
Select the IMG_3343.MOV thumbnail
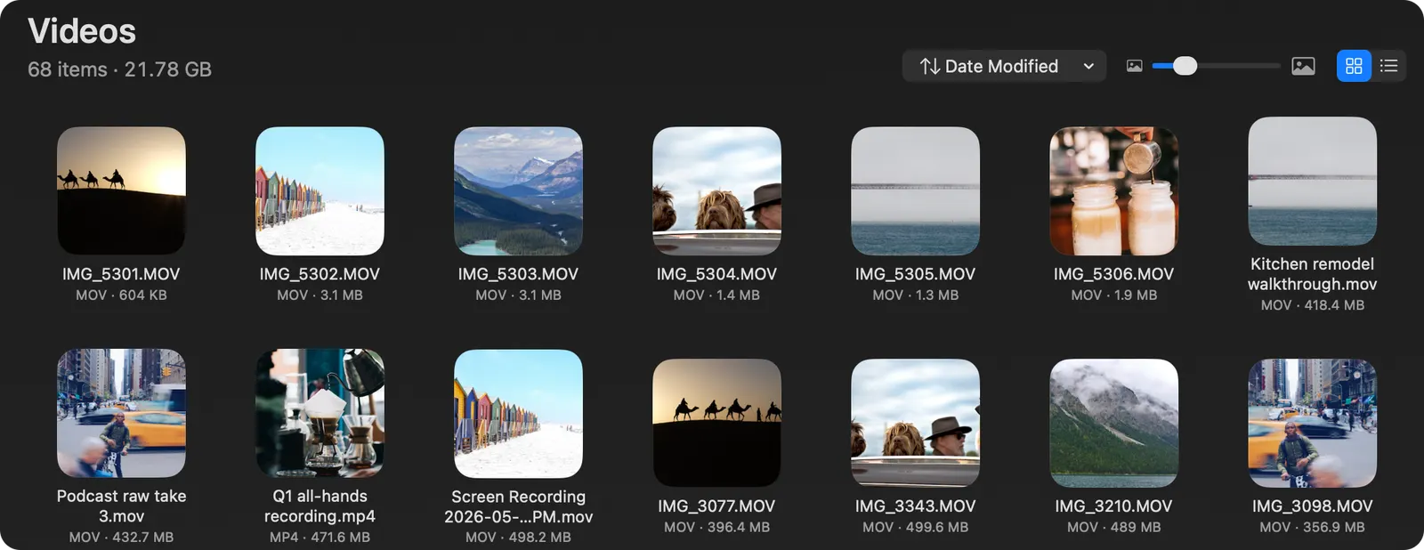tap(915, 423)
